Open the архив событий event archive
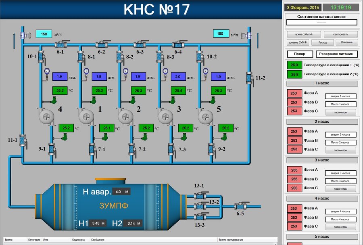 click(303, 34)
